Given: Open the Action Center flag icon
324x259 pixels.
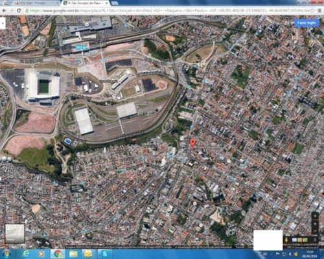Looking at the screenshot, I should [278, 254].
